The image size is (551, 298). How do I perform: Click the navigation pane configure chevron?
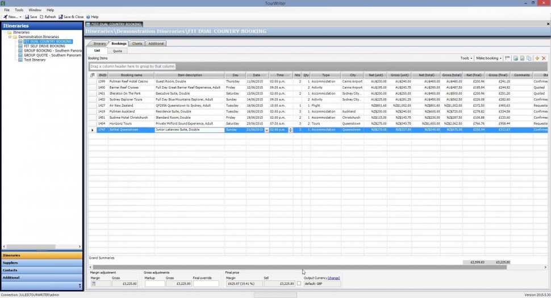[80, 286]
